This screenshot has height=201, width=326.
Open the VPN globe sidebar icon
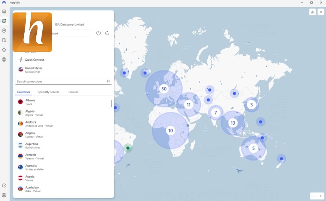point(4,21)
